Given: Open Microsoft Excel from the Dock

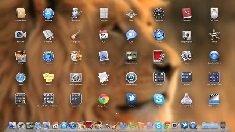Looking at the screenshot, I should pos(133,125).
